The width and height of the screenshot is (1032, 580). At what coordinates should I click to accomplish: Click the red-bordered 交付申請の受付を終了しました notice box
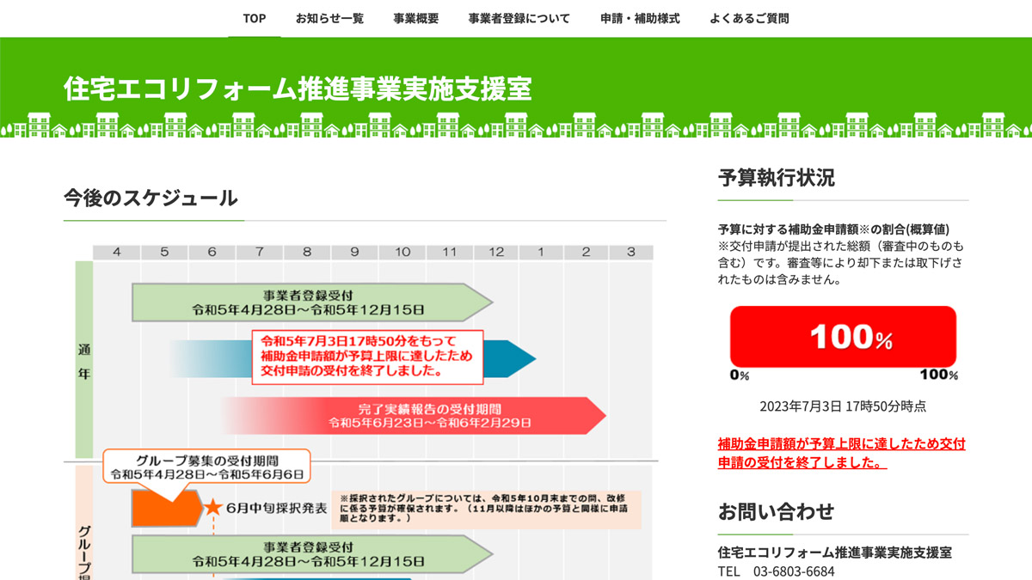click(x=368, y=356)
